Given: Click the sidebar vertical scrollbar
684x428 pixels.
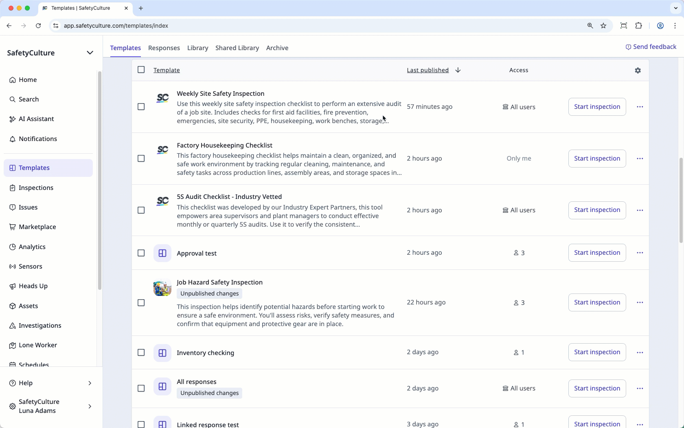Looking at the screenshot, I should click(99, 180).
